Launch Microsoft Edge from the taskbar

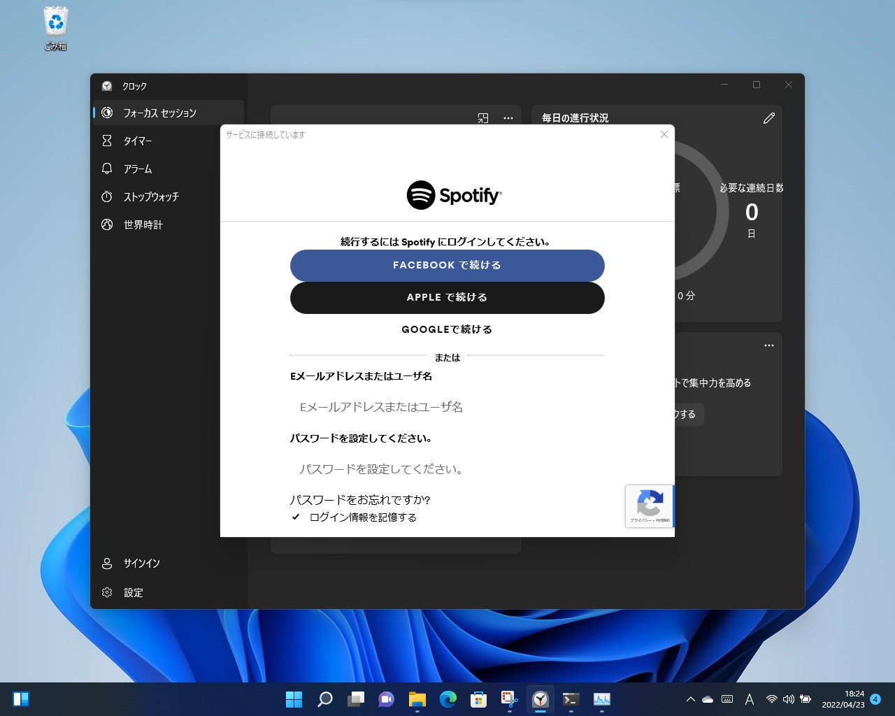coord(448,699)
